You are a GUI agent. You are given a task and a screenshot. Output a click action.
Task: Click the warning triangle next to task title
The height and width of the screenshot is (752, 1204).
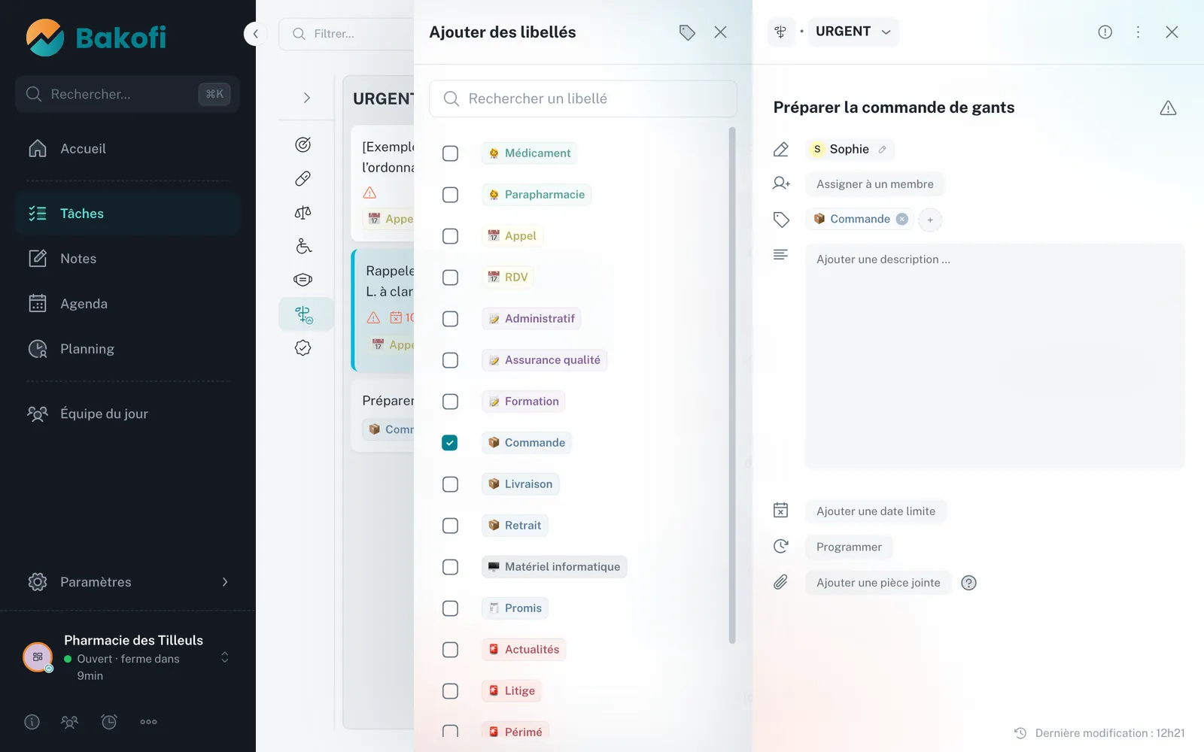pyautogui.click(x=1168, y=108)
